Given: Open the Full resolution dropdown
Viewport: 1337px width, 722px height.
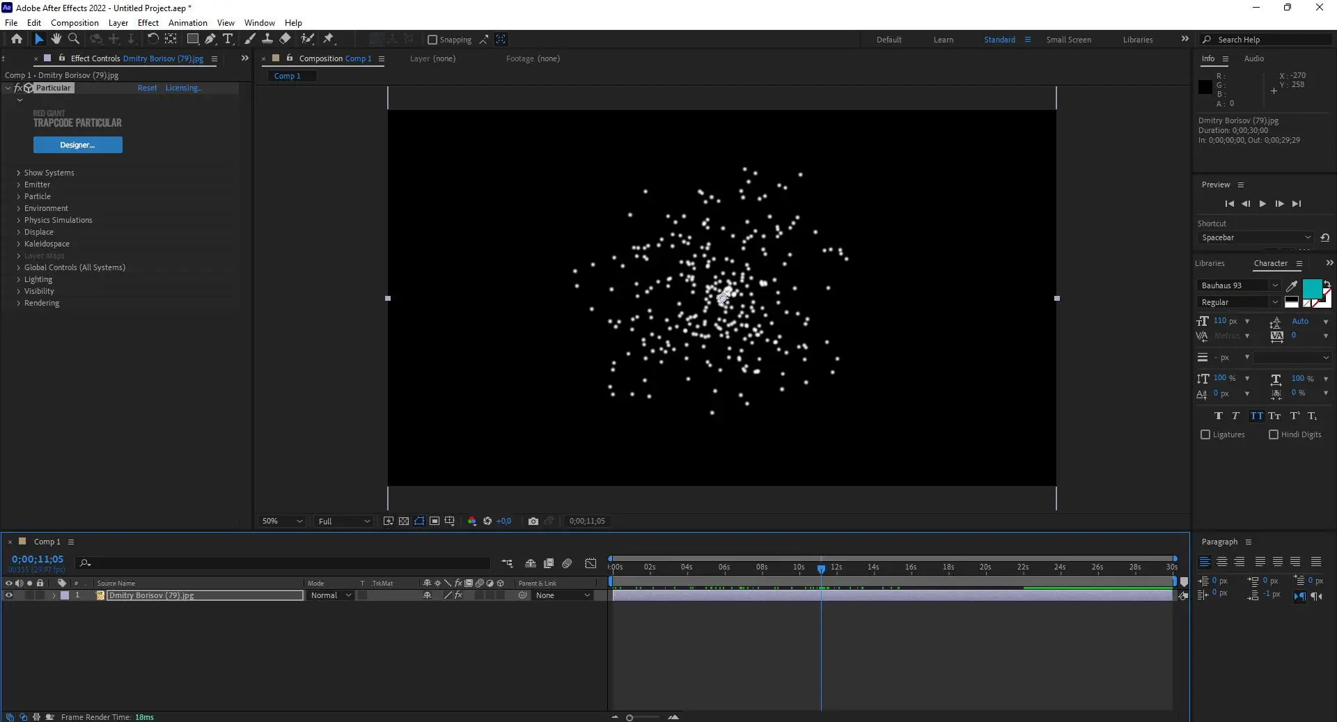Looking at the screenshot, I should coord(344,521).
